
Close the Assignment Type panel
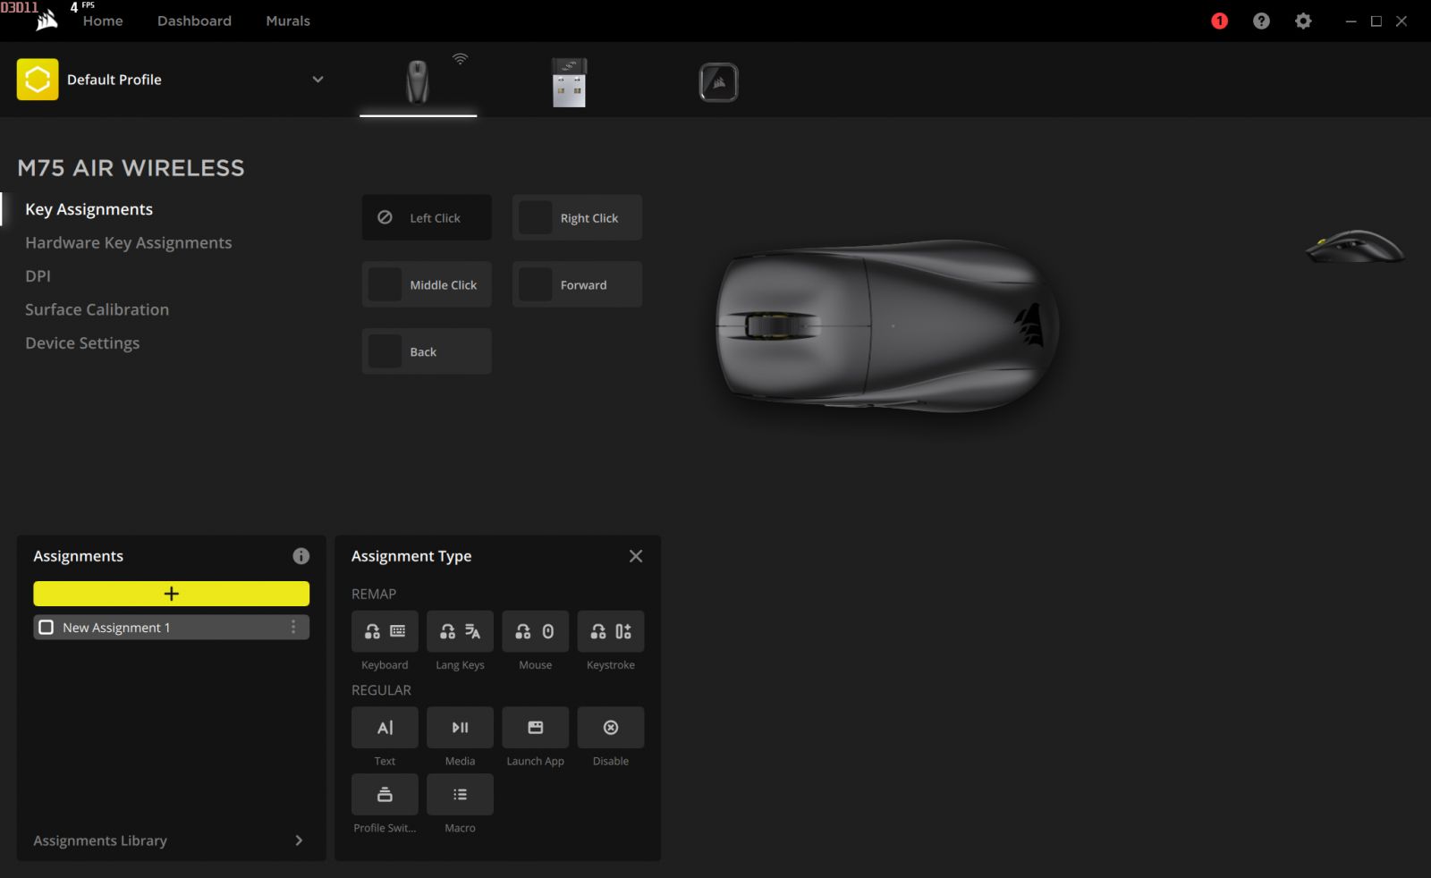coord(636,556)
